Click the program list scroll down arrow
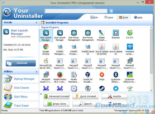The height and width of the screenshot is (114, 155). click(151, 90)
